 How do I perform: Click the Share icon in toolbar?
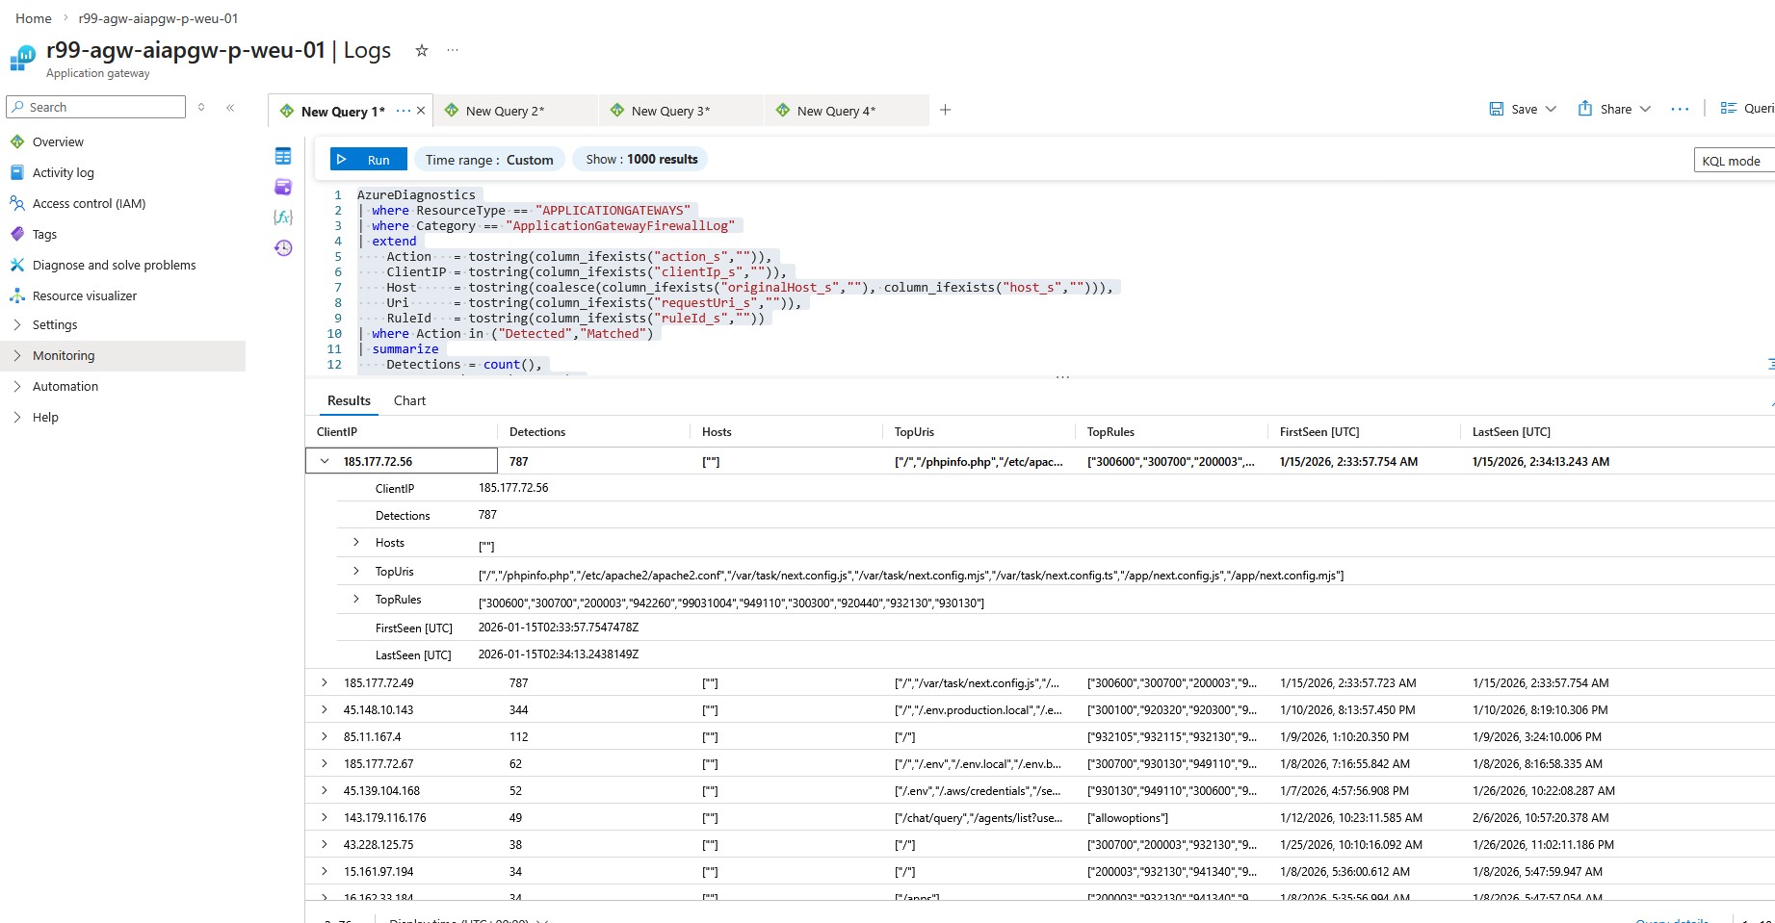[1585, 109]
